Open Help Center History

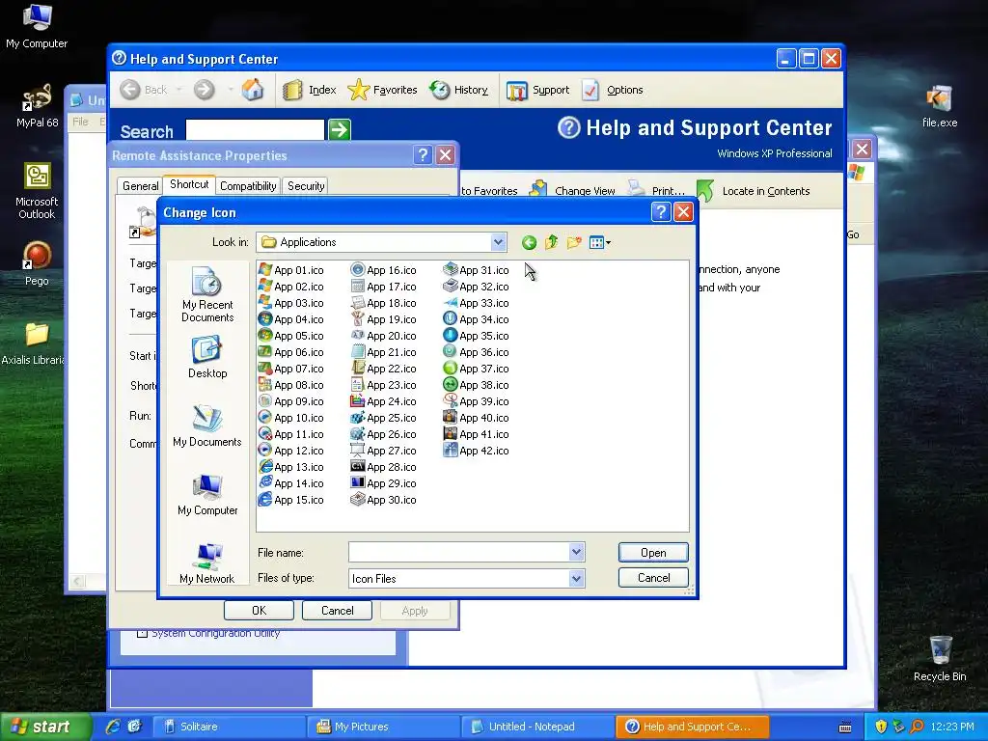tap(458, 90)
